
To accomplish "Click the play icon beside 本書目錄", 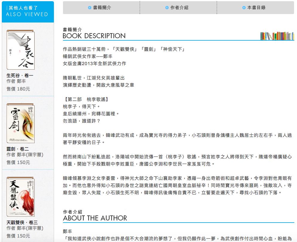I will 244,7.
